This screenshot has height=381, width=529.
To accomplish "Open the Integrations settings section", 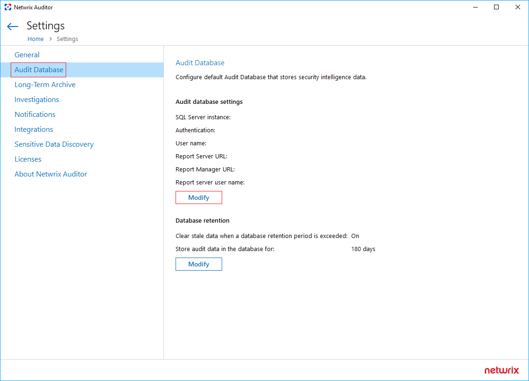I will click(x=34, y=129).
